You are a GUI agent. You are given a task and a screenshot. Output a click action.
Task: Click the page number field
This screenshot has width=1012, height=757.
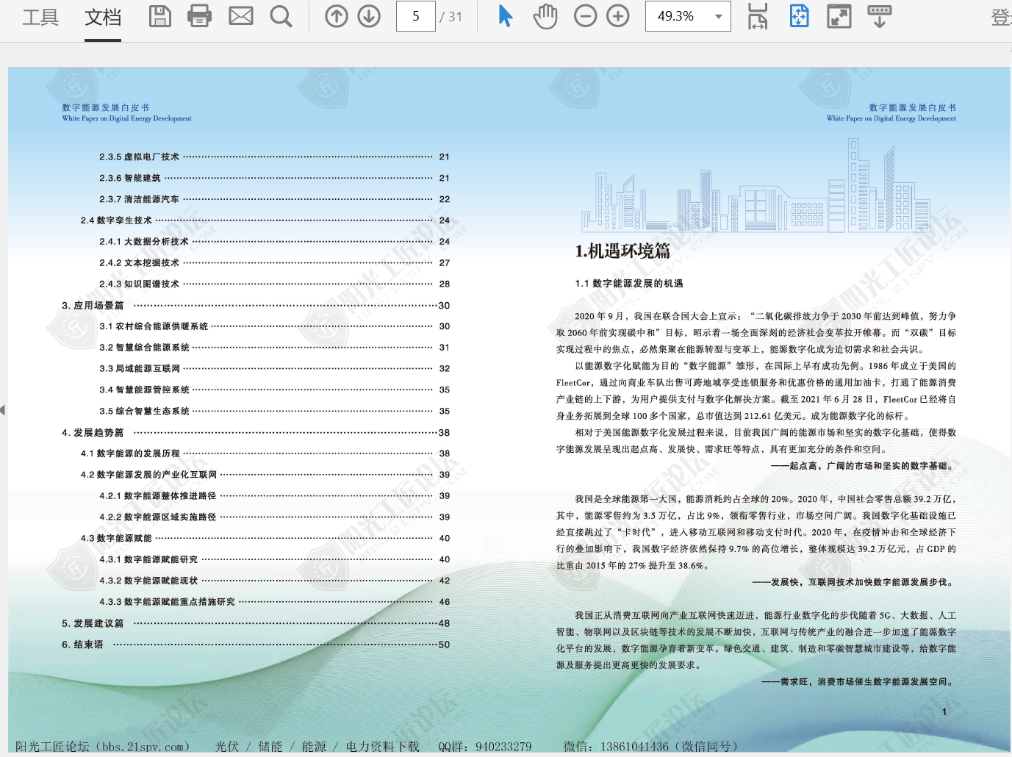pos(416,16)
